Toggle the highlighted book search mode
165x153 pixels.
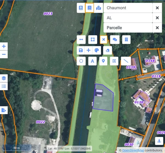tap(89, 8)
